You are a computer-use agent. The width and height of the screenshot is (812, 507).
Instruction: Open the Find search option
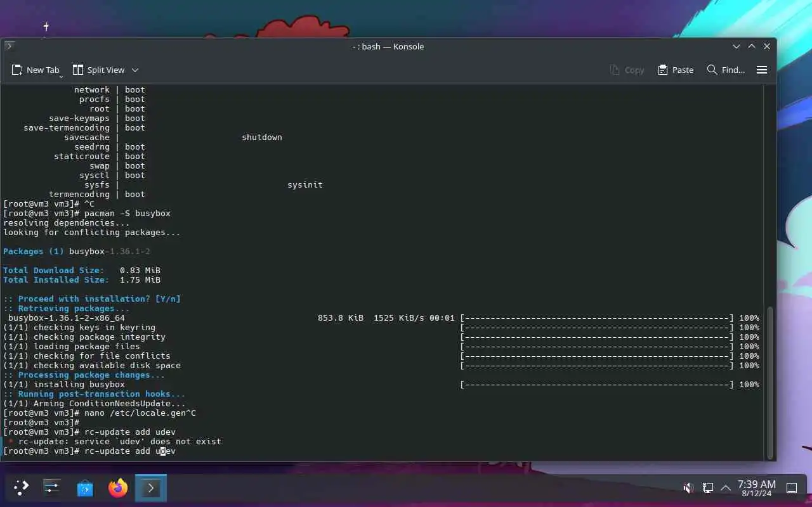pyautogui.click(x=726, y=70)
